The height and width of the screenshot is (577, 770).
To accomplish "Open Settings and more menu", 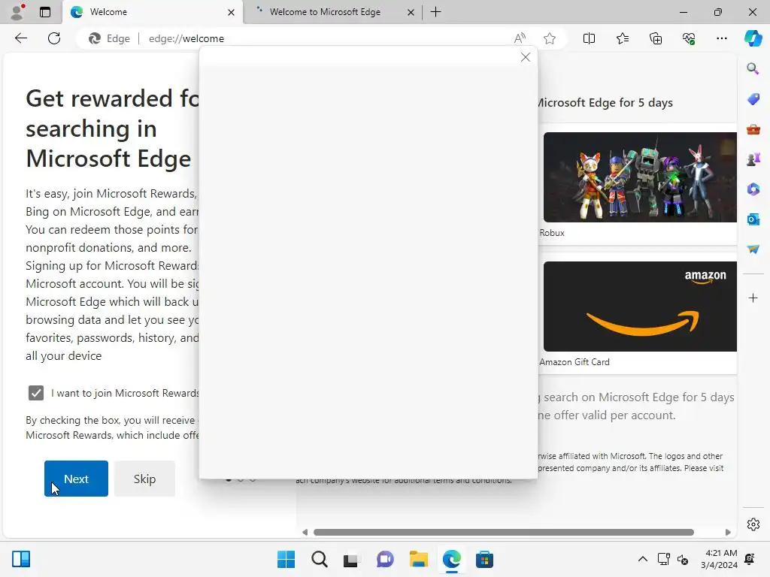I will (x=721, y=38).
